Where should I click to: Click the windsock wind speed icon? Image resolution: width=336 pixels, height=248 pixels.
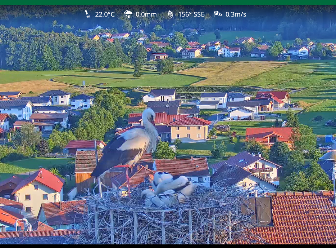[x=218, y=14]
